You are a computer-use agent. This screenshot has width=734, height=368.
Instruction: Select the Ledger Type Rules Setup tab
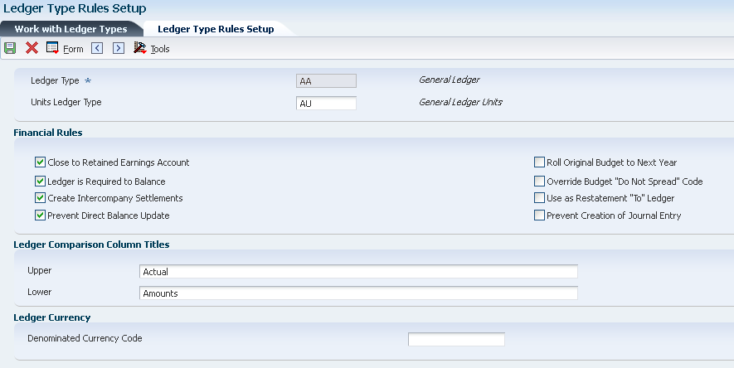[x=216, y=29]
